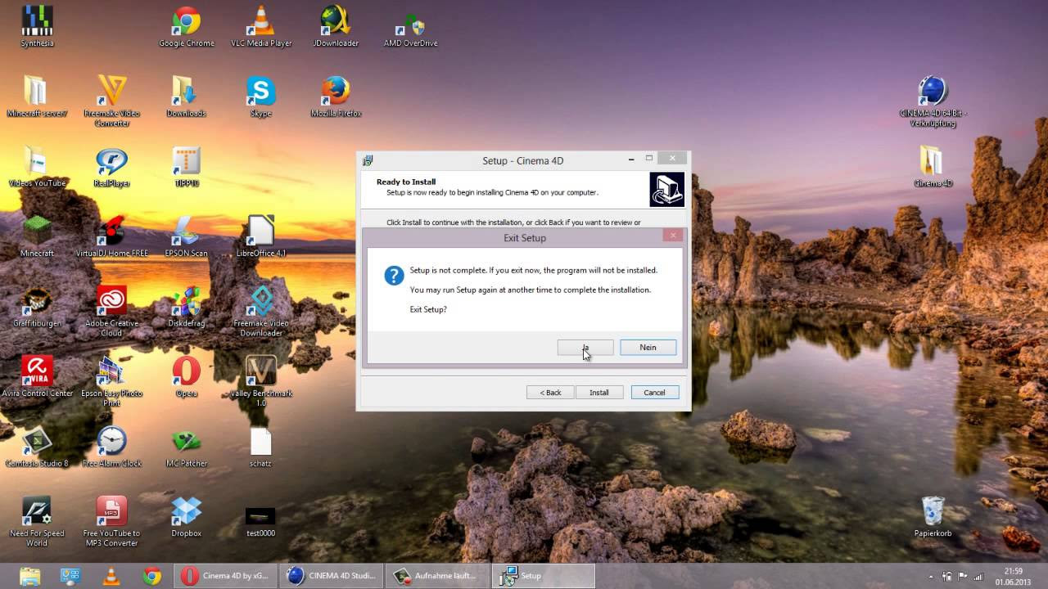Select Adobe Creative Cloud desktop icon
The width and height of the screenshot is (1048, 589).
pos(112,312)
